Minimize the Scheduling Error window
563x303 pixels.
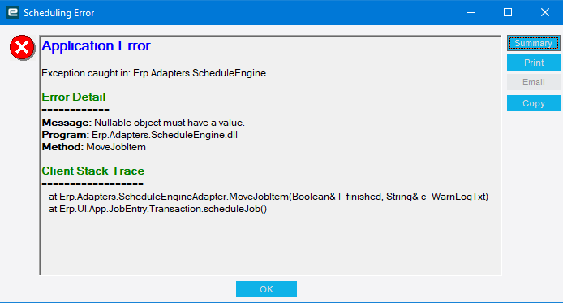click(471, 12)
